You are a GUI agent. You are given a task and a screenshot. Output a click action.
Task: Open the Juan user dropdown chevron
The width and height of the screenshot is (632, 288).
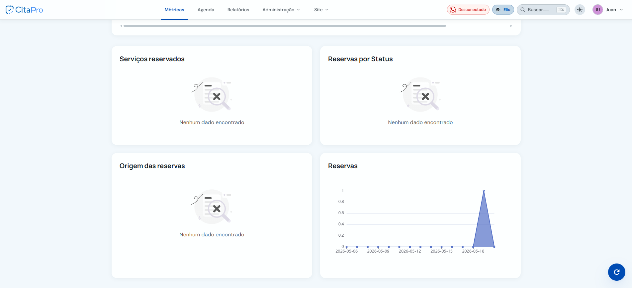click(621, 10)
